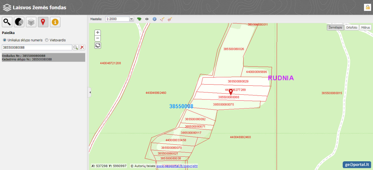Switch to Mišrus map view
The width and height of the screenshot is (373, 170).
pos(365,27)
